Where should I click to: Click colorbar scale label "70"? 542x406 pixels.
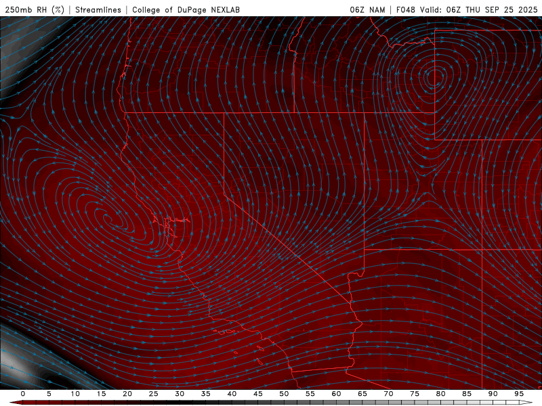388,394
